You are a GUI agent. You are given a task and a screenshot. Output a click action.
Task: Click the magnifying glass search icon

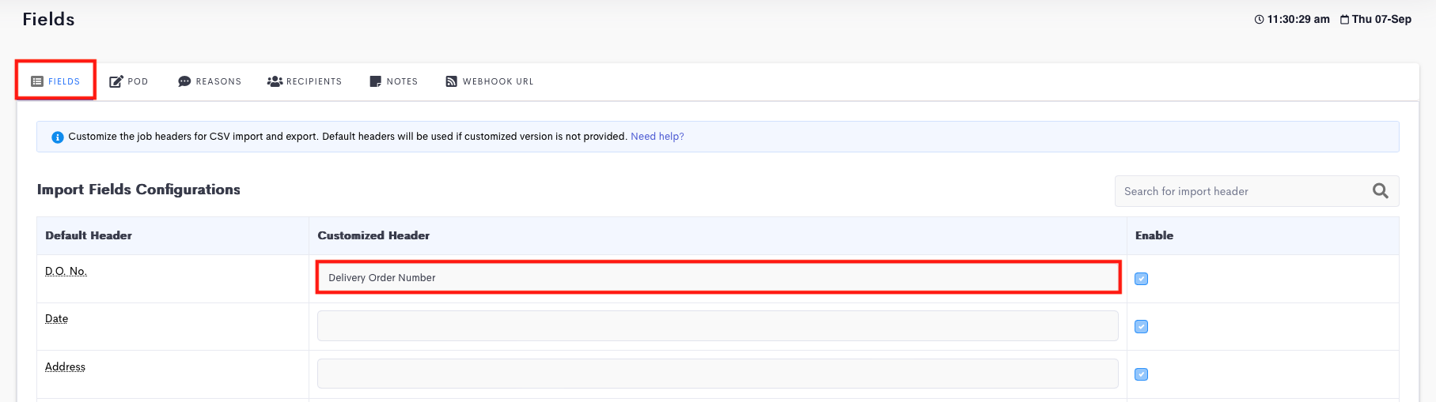point(1381,191)
